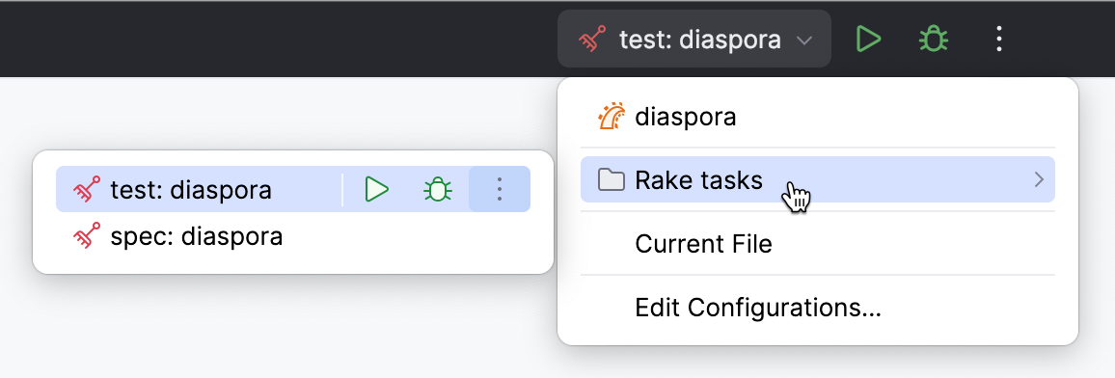Click the Debug bug icon in top toolbar
Viewport: 1115px width, 378px height.
(933, 40)
